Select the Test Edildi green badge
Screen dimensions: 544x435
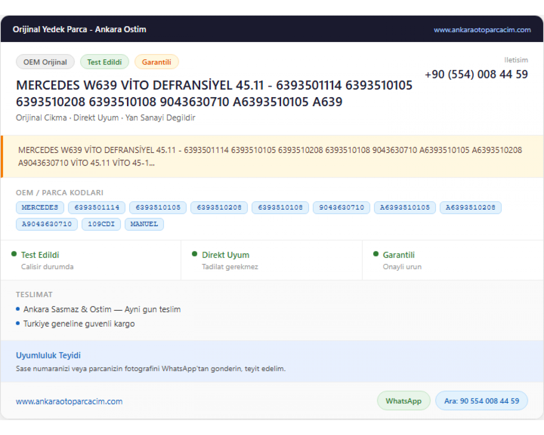[x=104, y=62]
